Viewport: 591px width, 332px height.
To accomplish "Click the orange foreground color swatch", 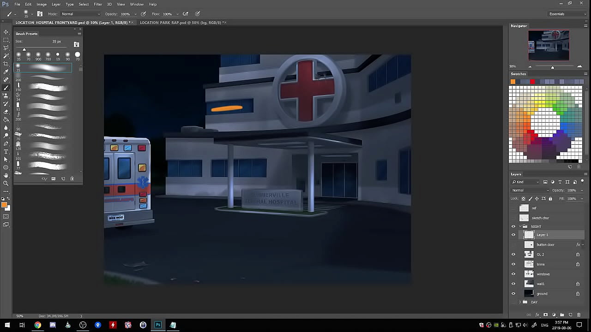I will [x=4, y=205].
